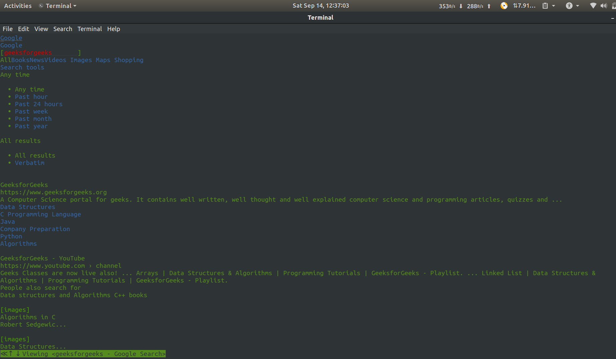
Task: Click the Wi-Fi signal icon
Action: pyautogui.click(x=593, y=6)
